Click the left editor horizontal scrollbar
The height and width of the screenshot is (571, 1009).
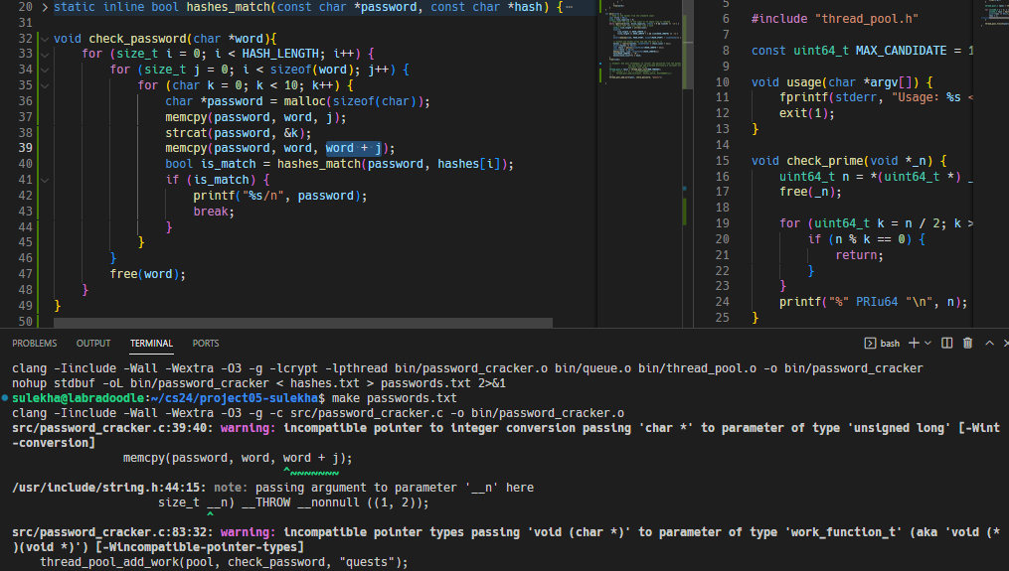coord(302,323)
